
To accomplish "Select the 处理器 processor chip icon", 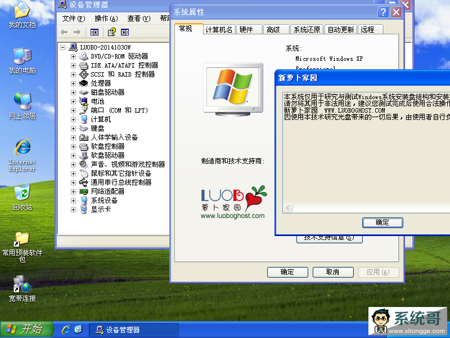I will [83, 83].
